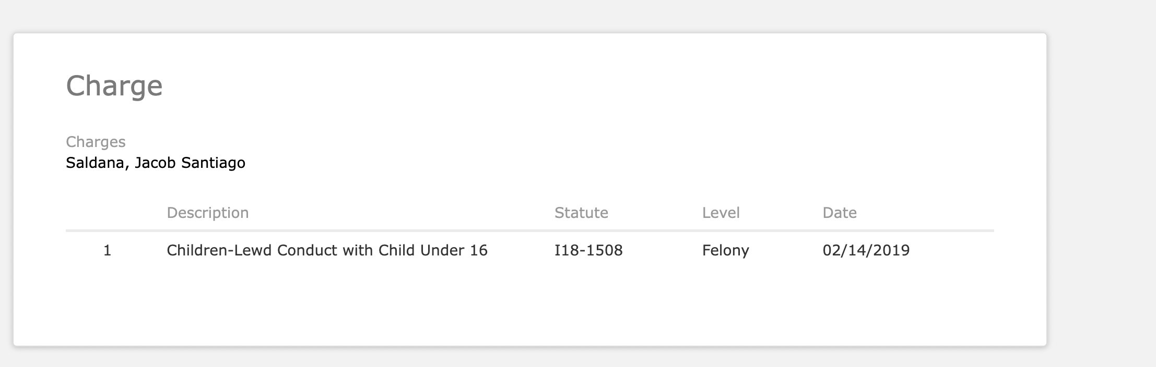Click the Level column header
This screenshot has width=1156, height=367.
coord(721,213)
